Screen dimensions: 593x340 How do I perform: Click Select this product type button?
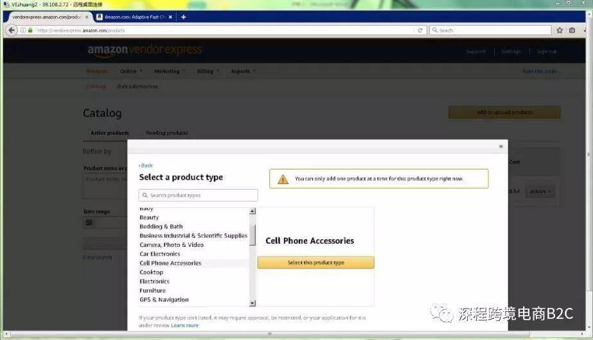coord(316,262)
